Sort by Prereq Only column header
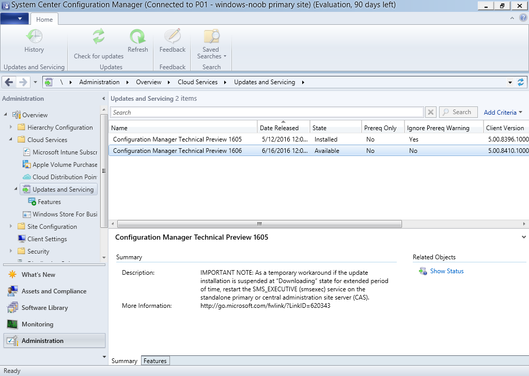The height and width of the screenshot is (376, 529). 383,128
